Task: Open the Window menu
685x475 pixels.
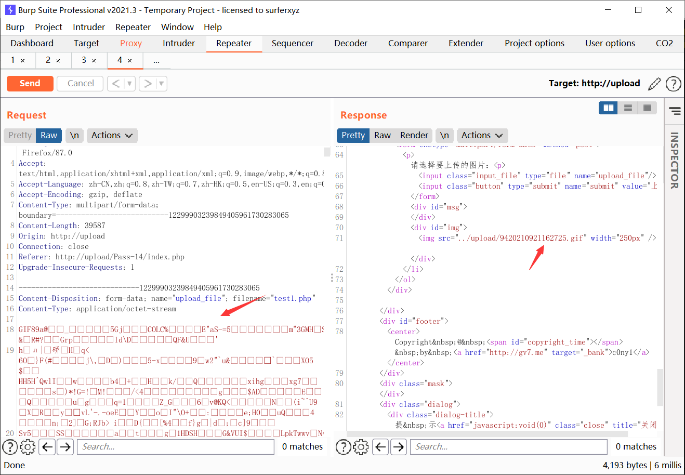Action: (x=177, y=27)
